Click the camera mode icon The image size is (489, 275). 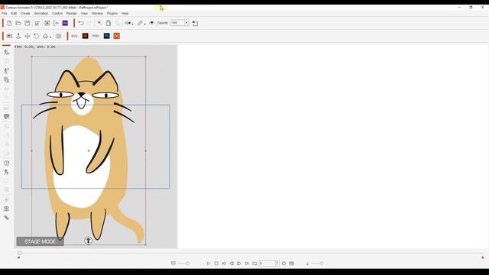10,36
